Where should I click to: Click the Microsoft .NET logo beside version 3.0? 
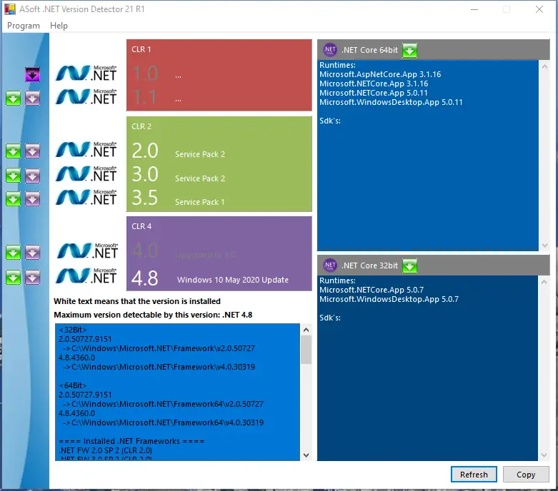pyautogui.click(x=86, y=174)
